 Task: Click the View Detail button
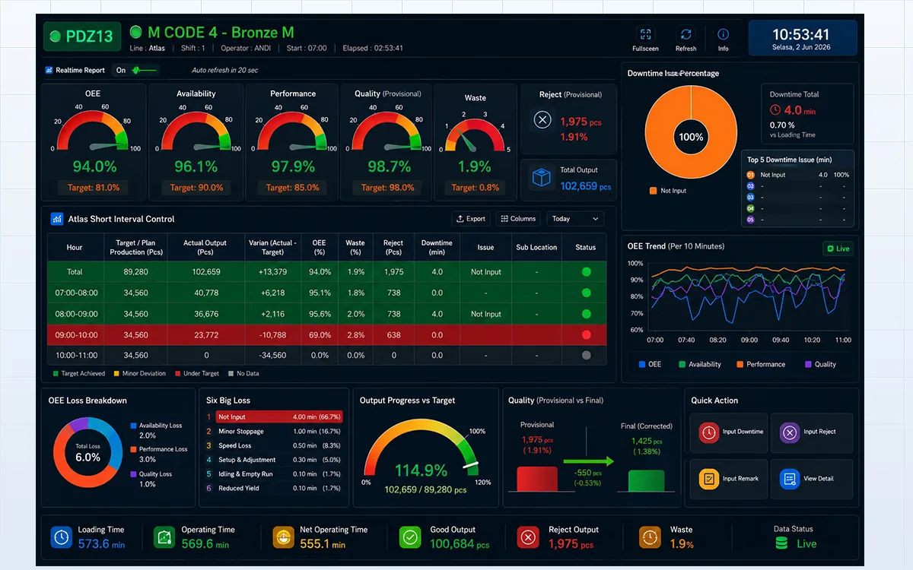click(812, 479)
